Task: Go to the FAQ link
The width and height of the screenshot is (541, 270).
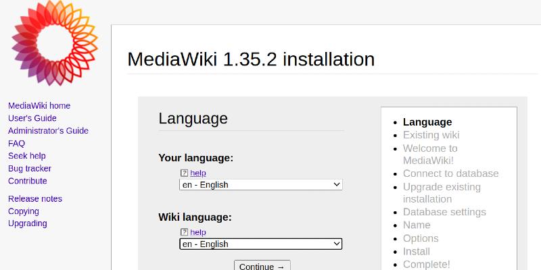Action: [x=16, y=143]
